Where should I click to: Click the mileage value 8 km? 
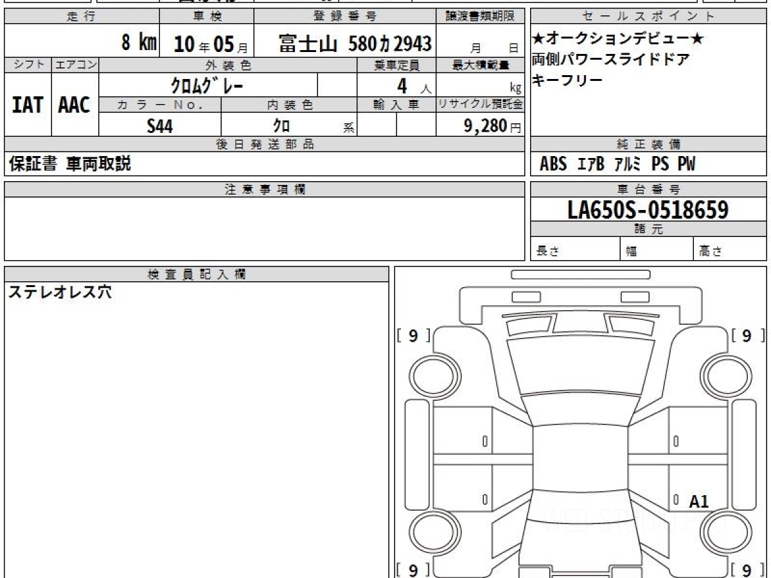(x=139, y=43)
